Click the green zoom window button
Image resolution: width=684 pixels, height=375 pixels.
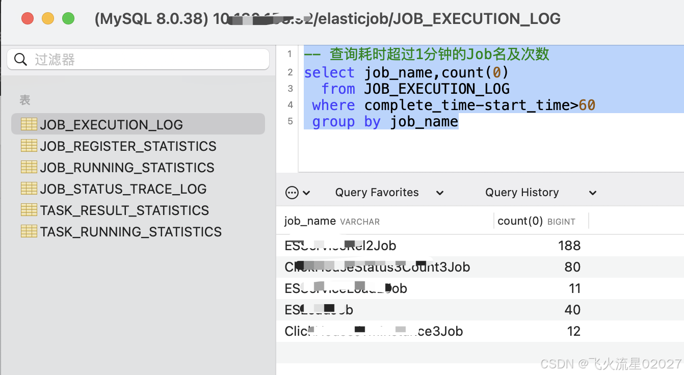pos(68,19)
